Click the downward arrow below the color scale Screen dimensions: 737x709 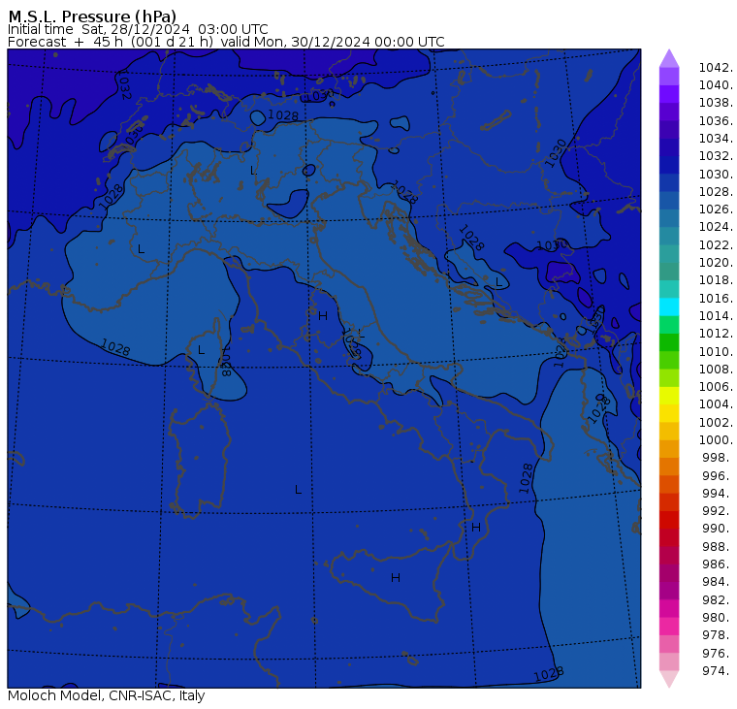click(669, 679)
